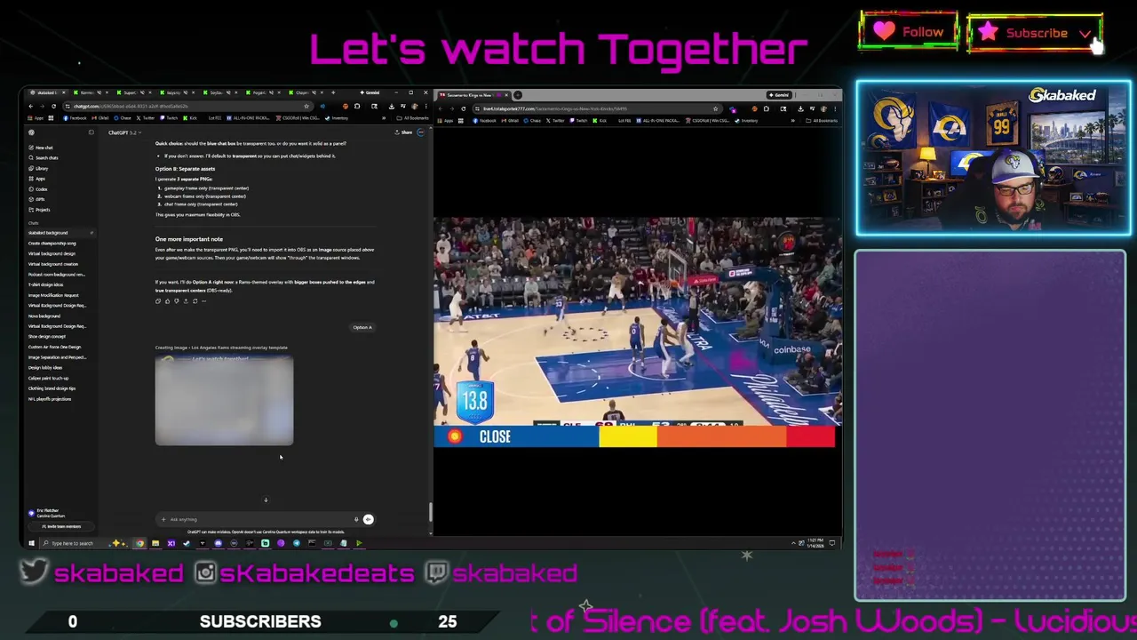Reload the sports stream browser page
The image size is (1137, 640).
[x=463, y=108]
